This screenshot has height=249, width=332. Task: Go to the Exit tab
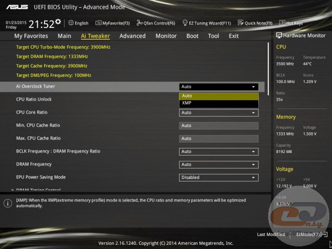(x=233, y=36)
